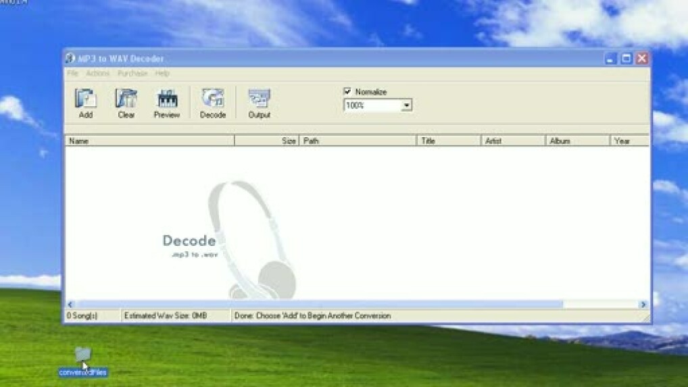Viewport: 688px width, 387px height.
Task: Sort list by Name column header
Action: tap(149, 141)
